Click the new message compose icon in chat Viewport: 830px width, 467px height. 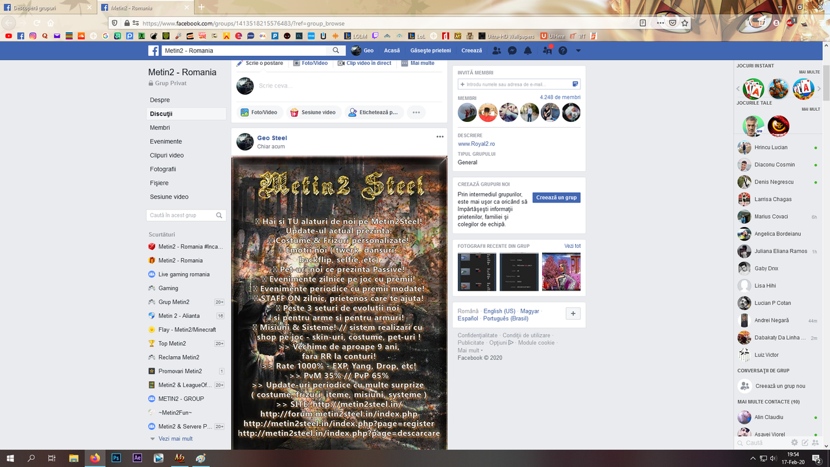coord(805,442)
